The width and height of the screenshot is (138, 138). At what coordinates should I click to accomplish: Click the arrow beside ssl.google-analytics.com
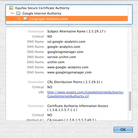(19, 18)
